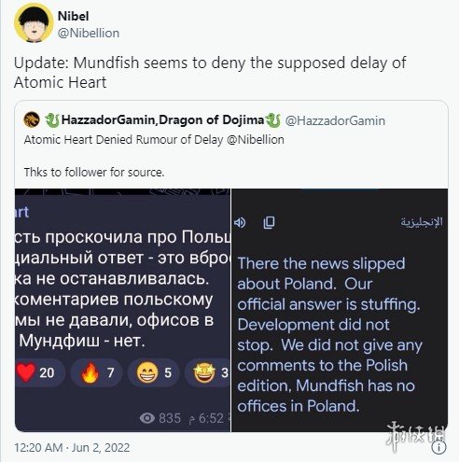459x462 pixels.
Task: Open Nibel's profile avatar
Action: pyautogui.click(x=34, y=23)
